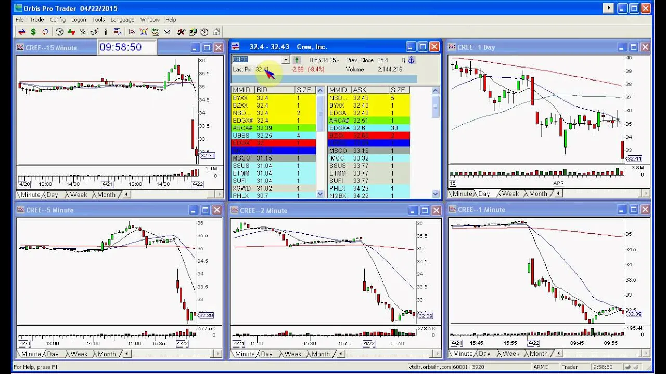Click the computer network toolbar icon
The height and width of the screenshot is (374, 666).
tap(193, 32)
